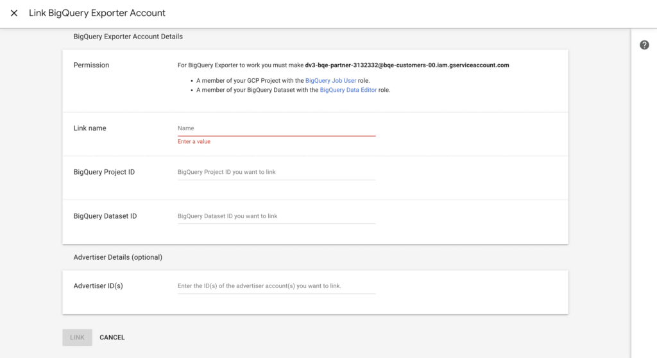Click 'Advertiser Details (optional)' heading
Viewport: 657px width, 358px height.
pyautogui.click(x=118, y=257)
